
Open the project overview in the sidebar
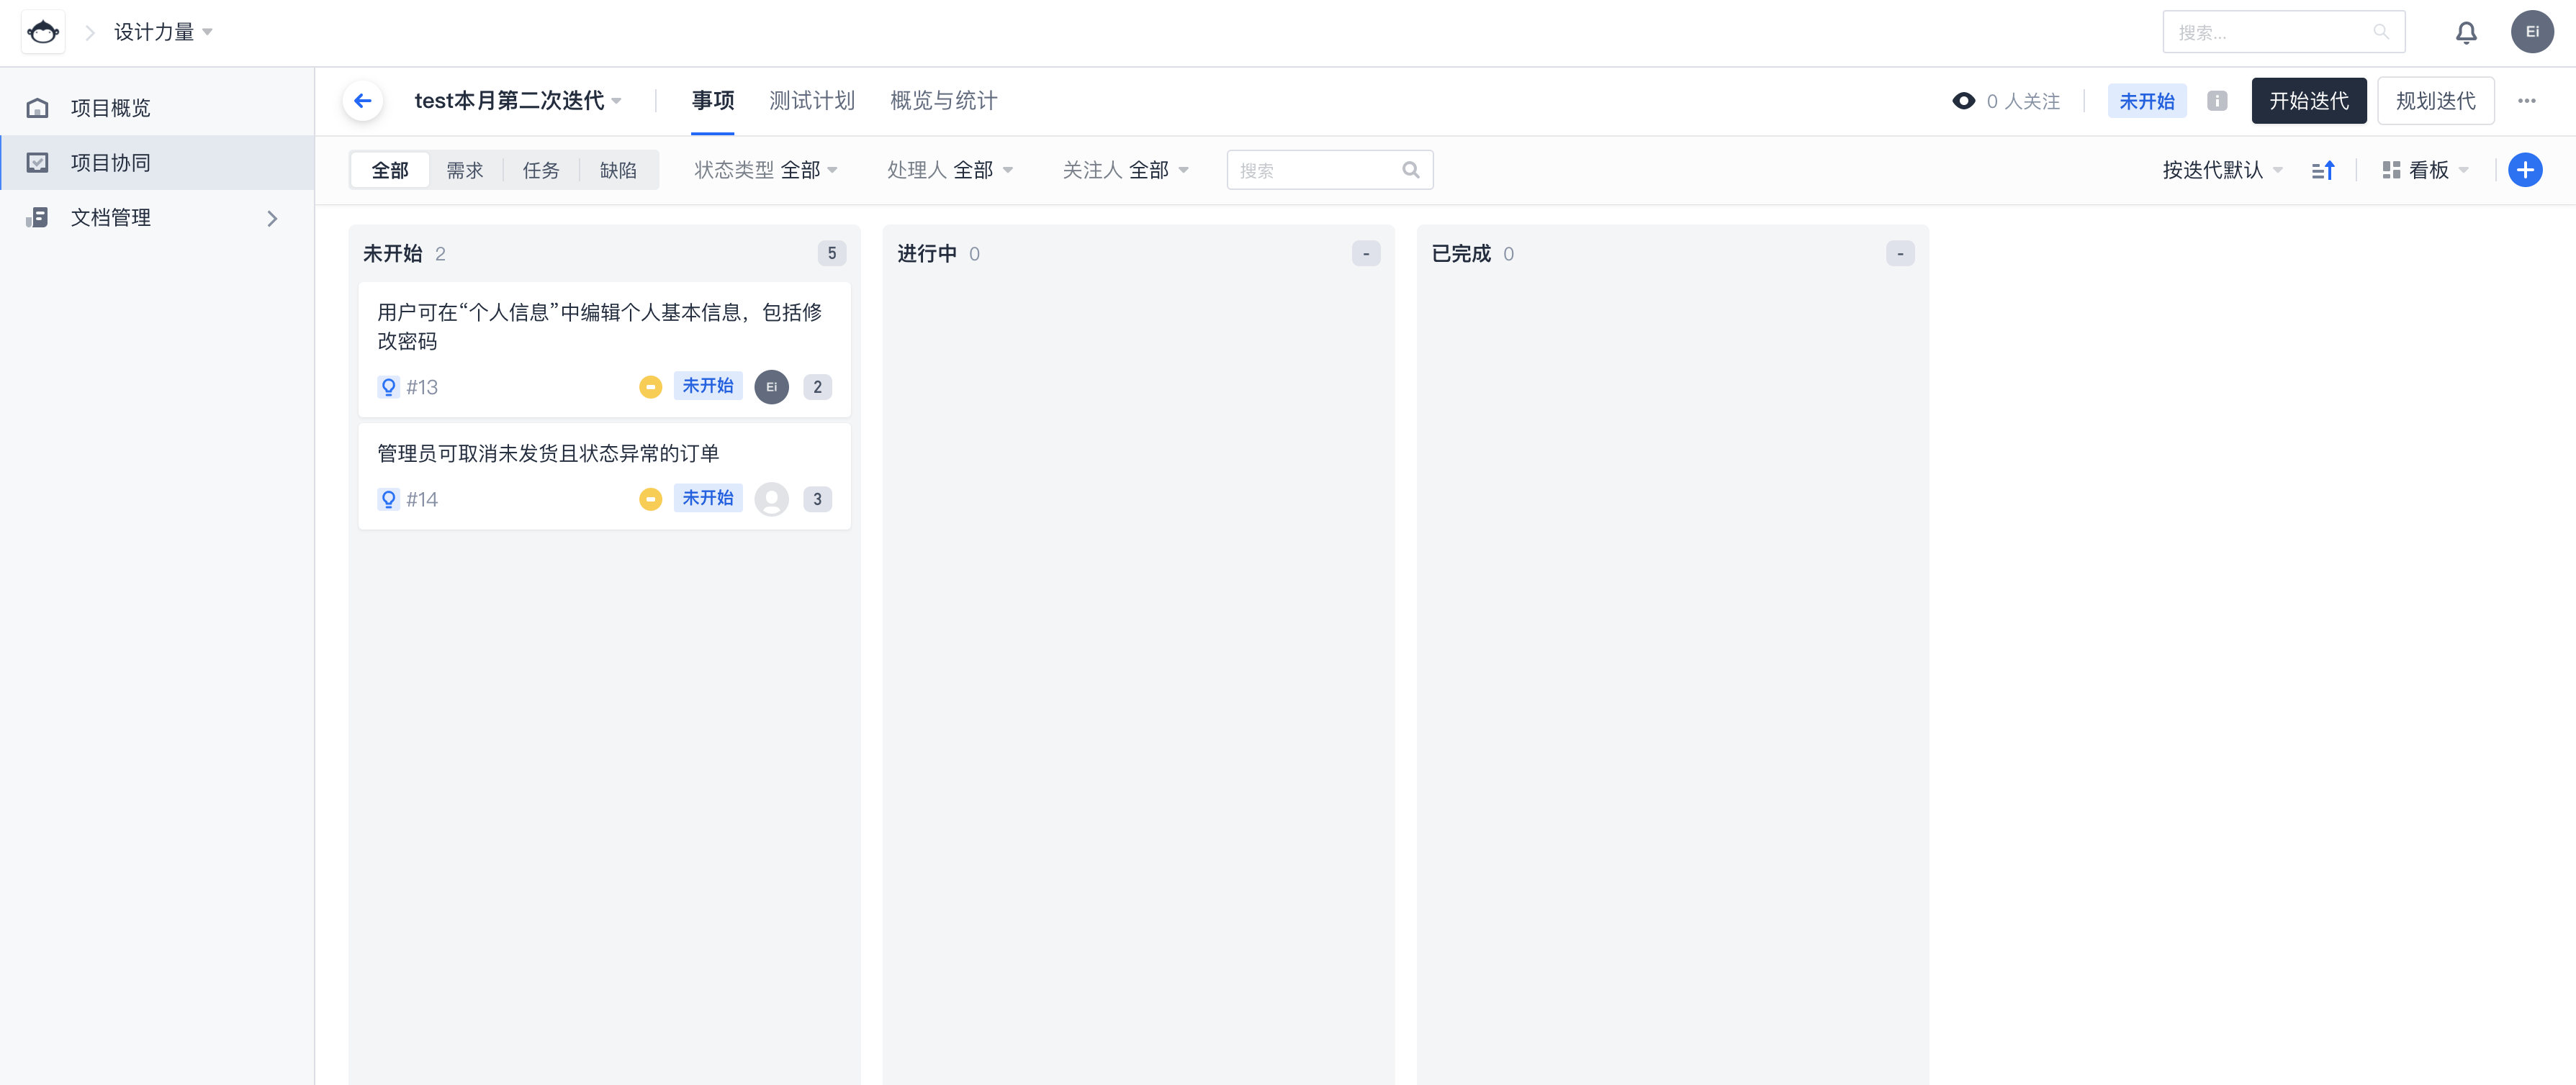point(110,108)
